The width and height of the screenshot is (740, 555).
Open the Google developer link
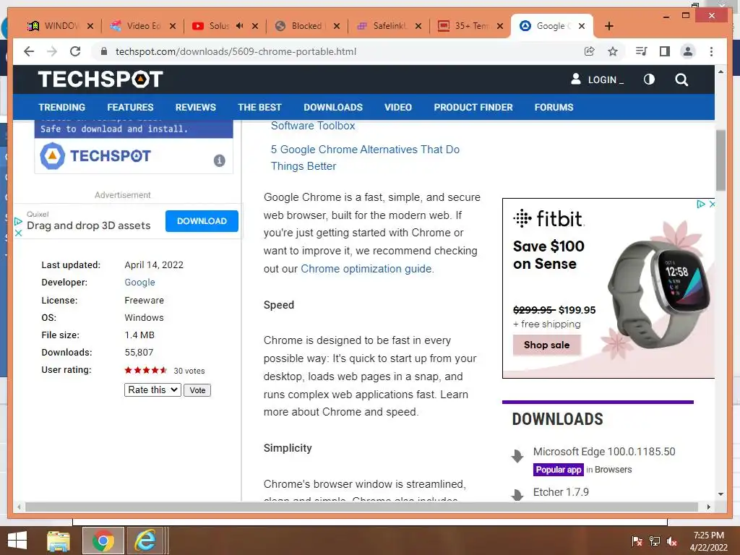click(139, 283)
